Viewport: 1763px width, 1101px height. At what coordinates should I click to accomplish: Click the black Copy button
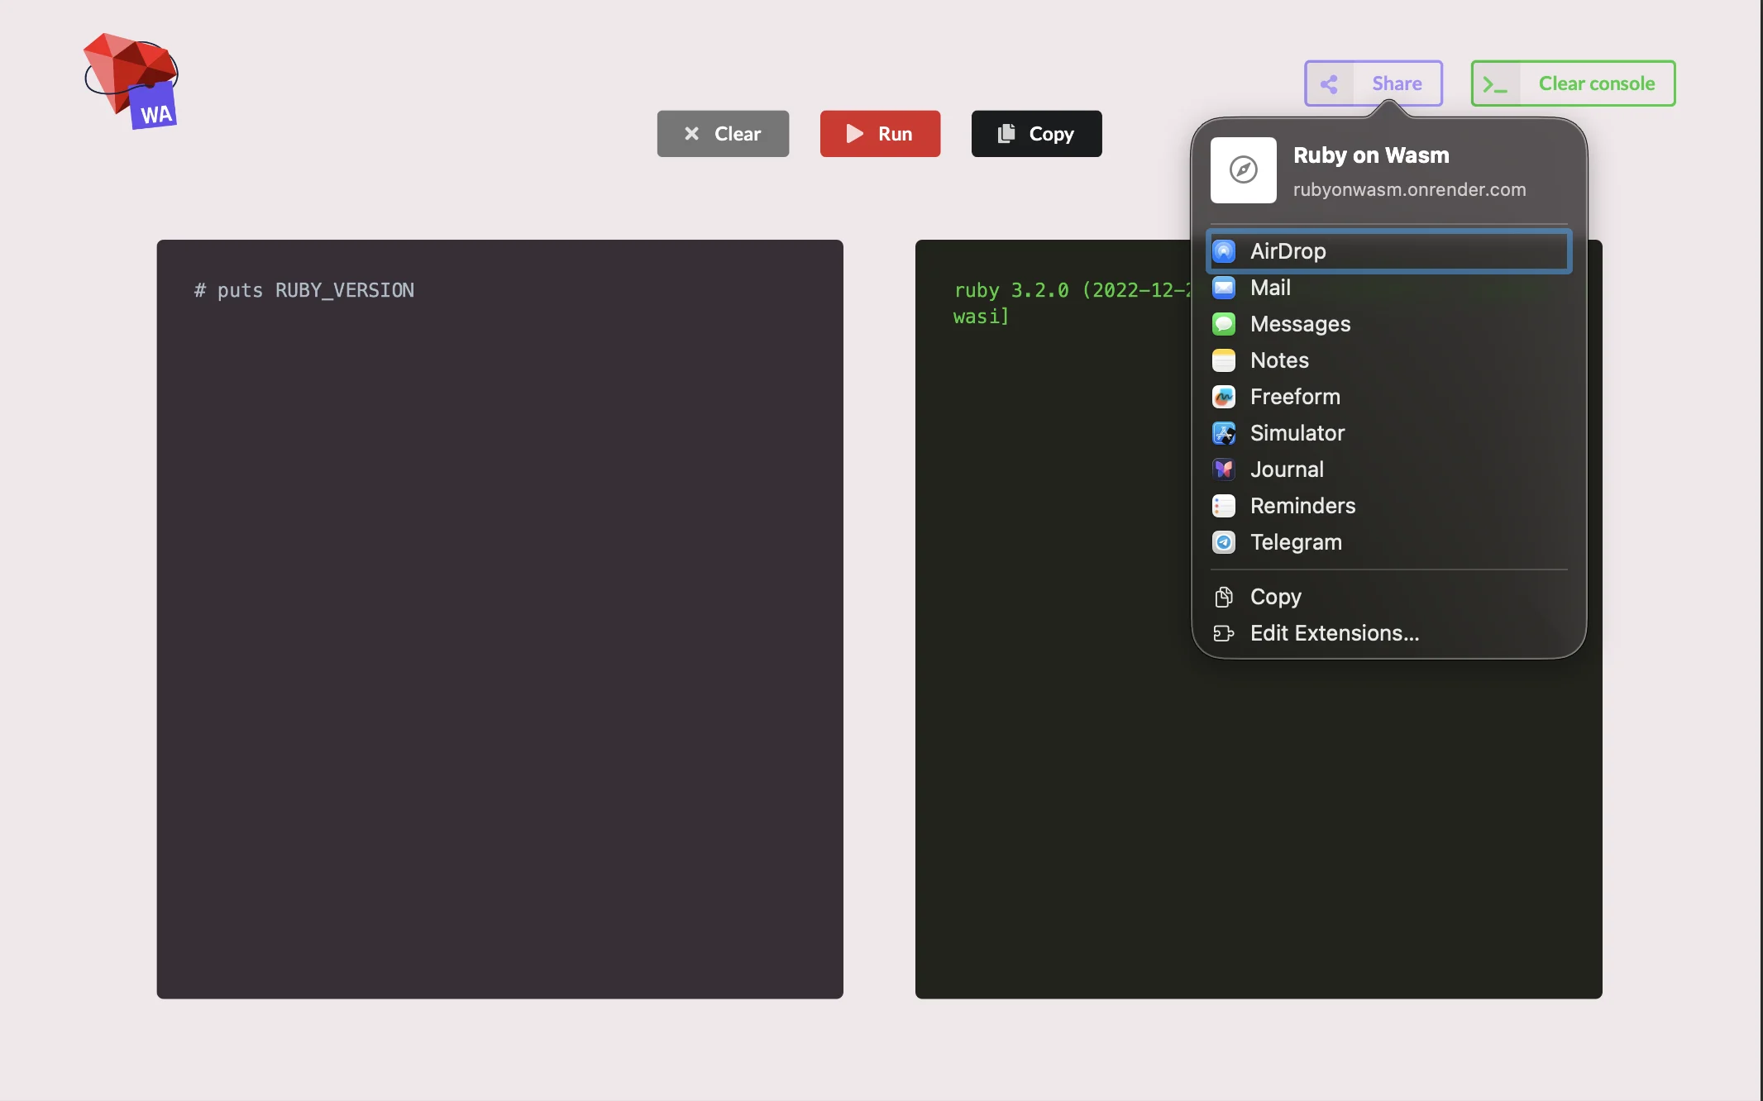pos(1036,134)
